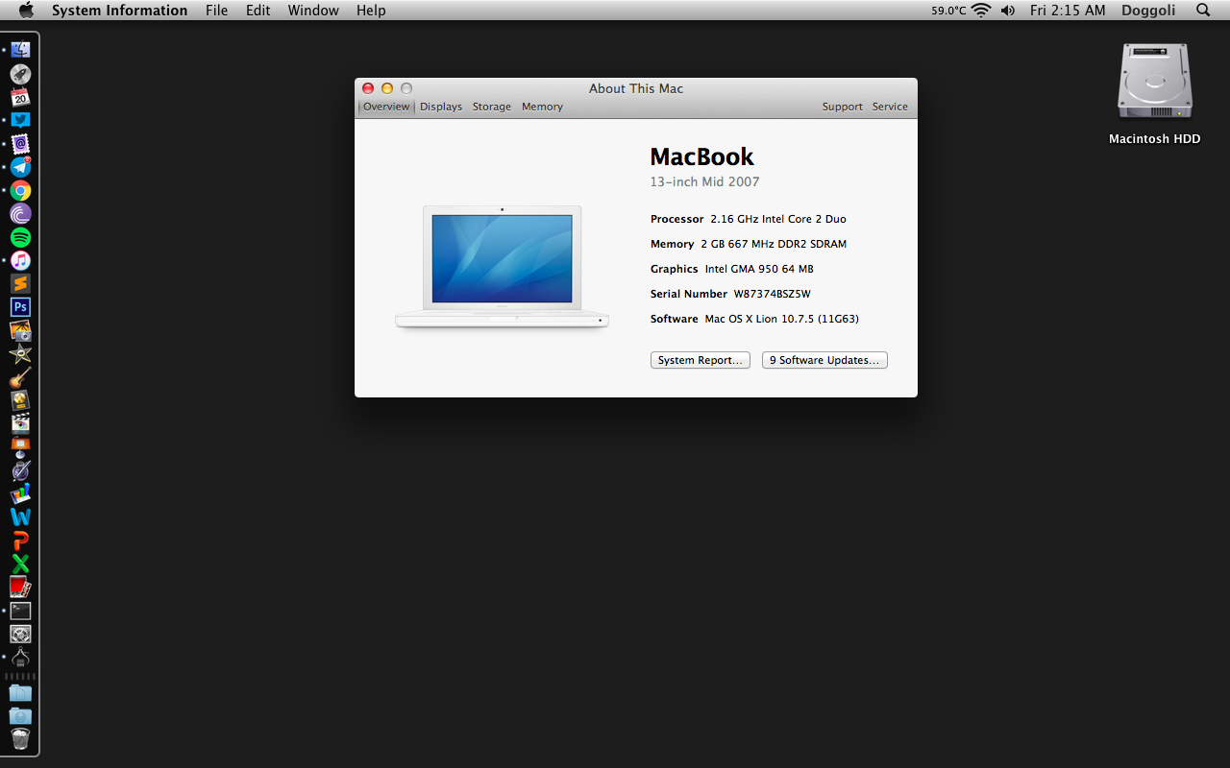This screenshot has height=768, width=1230.
Task: Open the Trash in the dock
Action: pyautogui.click(x=20, y=738)
